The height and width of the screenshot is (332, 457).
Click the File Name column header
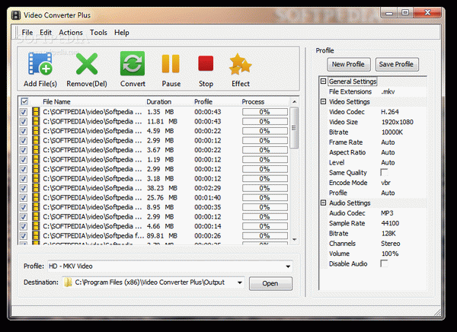[56, 101]
